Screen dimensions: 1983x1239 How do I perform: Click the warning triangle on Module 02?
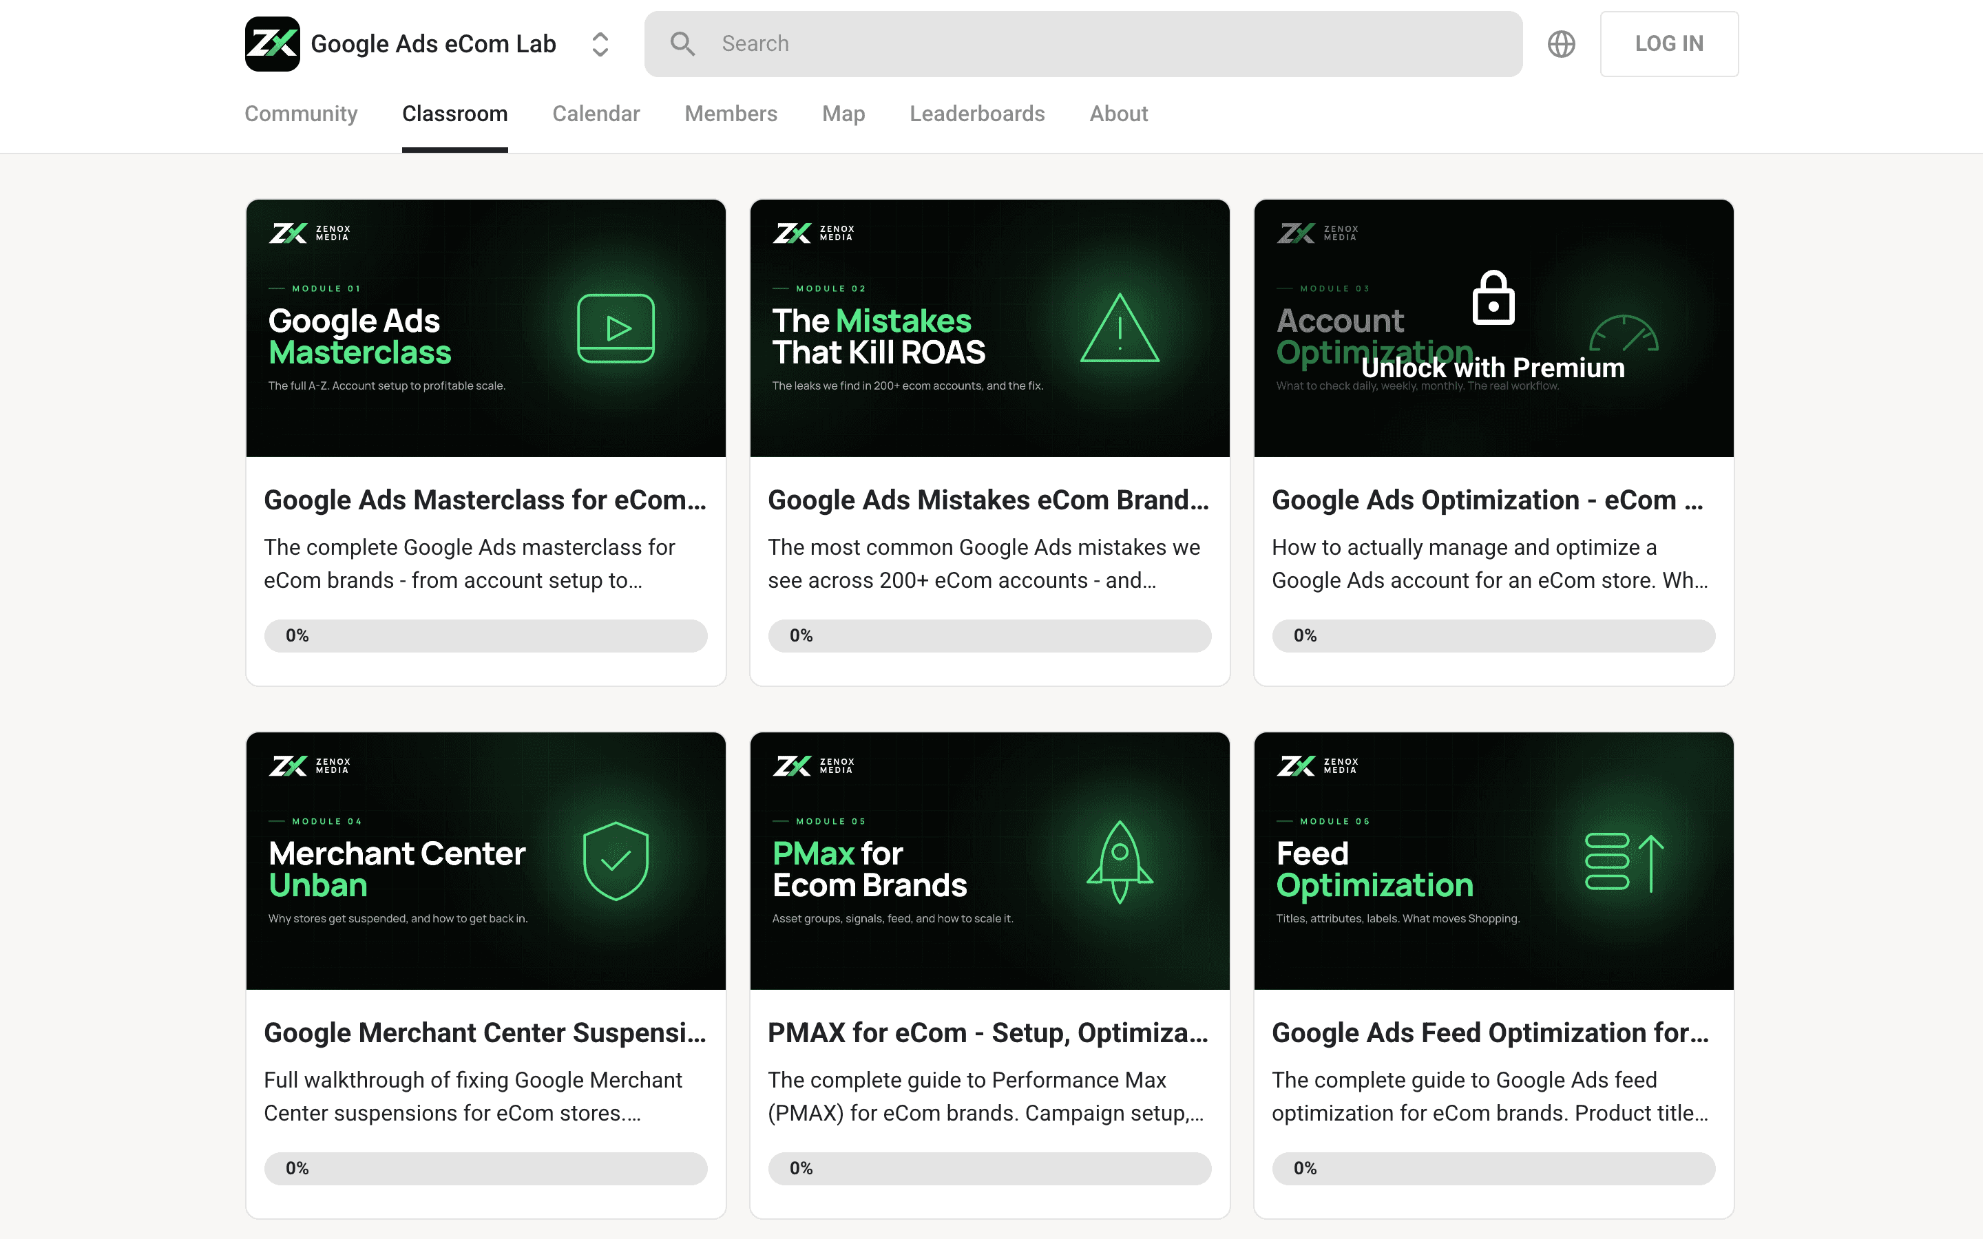point(1120,328)
